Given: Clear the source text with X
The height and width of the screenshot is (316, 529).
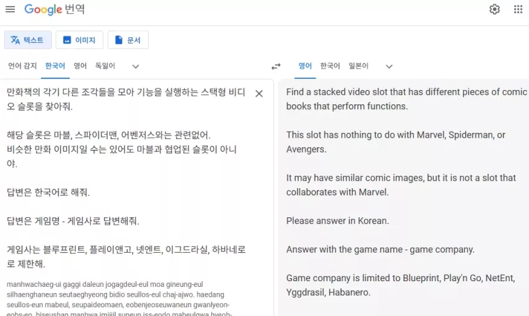Looking at the screenshot, I should [x=259, y=94].
